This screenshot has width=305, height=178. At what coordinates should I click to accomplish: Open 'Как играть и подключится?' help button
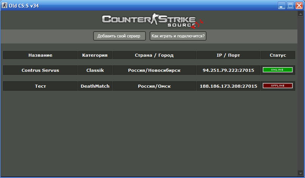(x=178, y=36)
